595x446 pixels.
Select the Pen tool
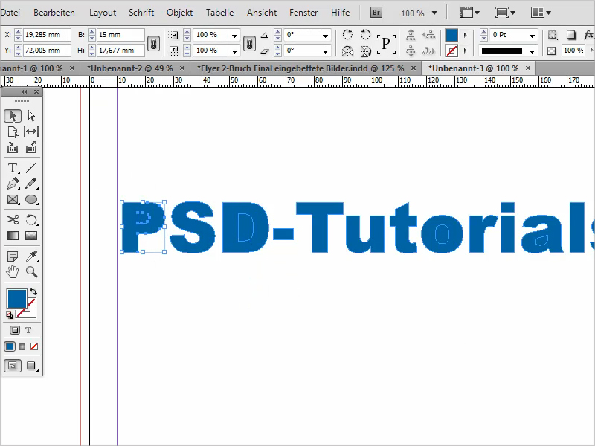[11, 183]
